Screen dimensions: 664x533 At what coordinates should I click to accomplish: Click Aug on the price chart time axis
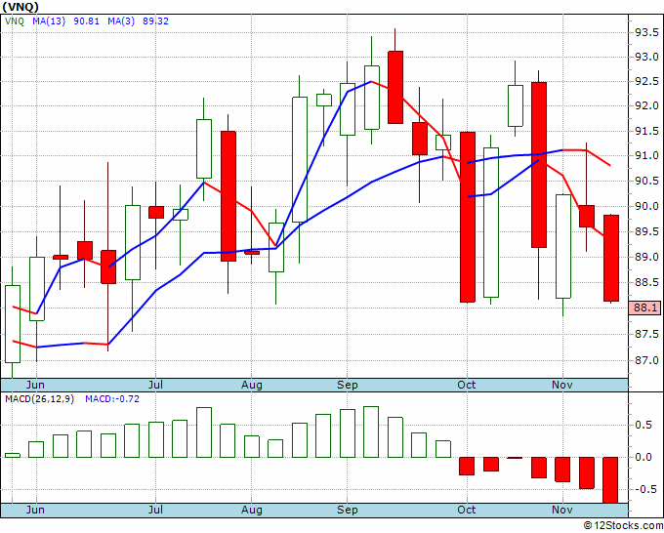pyautogui.click(x=252, y=385)
